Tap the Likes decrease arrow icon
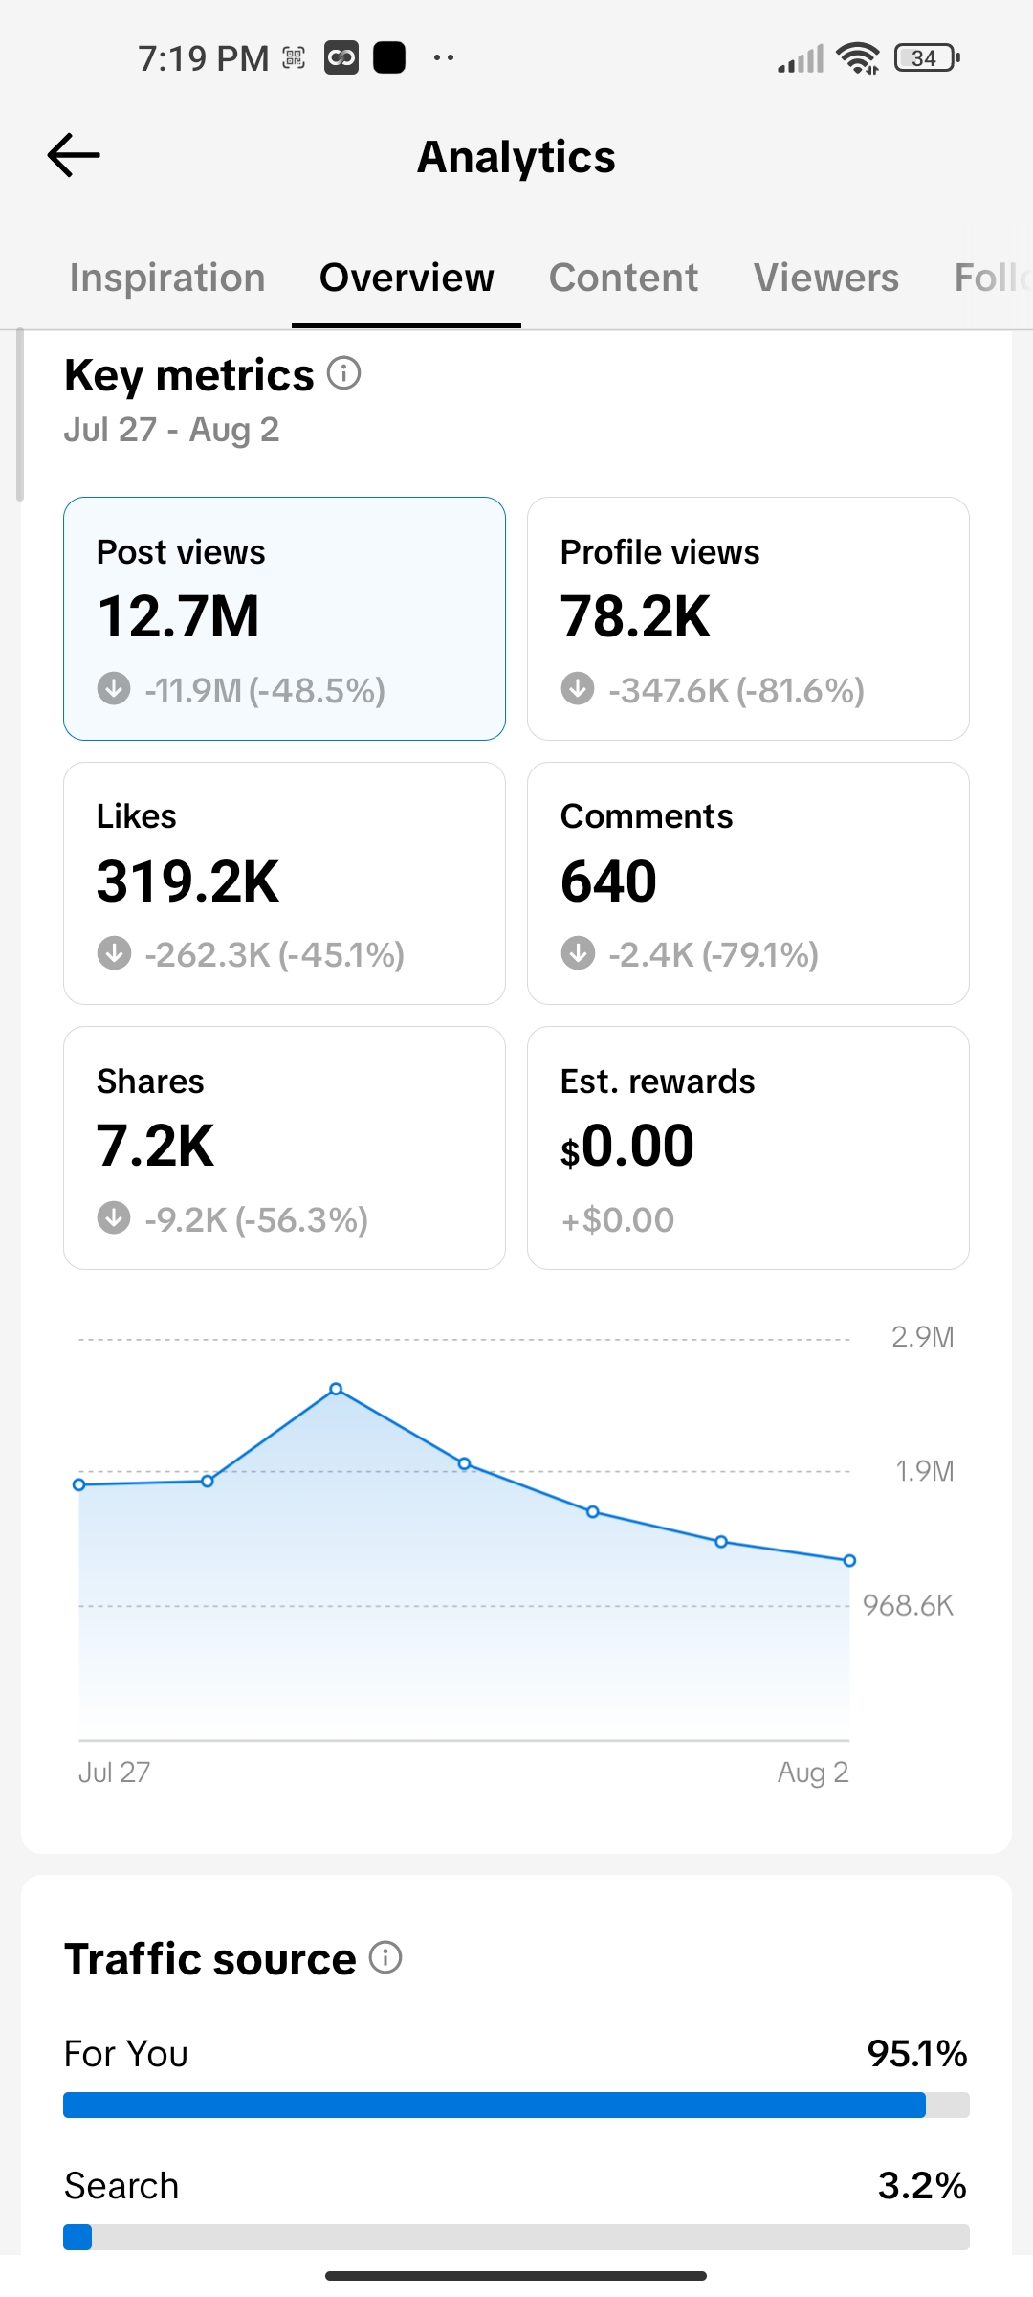The image size is (1033, 2297). pyautogui.click(x=114, y=953)
